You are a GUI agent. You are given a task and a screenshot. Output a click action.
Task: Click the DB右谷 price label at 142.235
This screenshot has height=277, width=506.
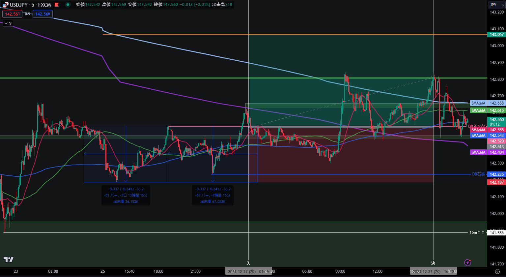tap(496, 174)
